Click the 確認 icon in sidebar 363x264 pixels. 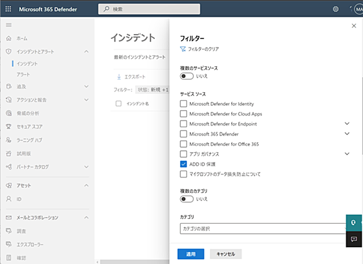point(9,258)
